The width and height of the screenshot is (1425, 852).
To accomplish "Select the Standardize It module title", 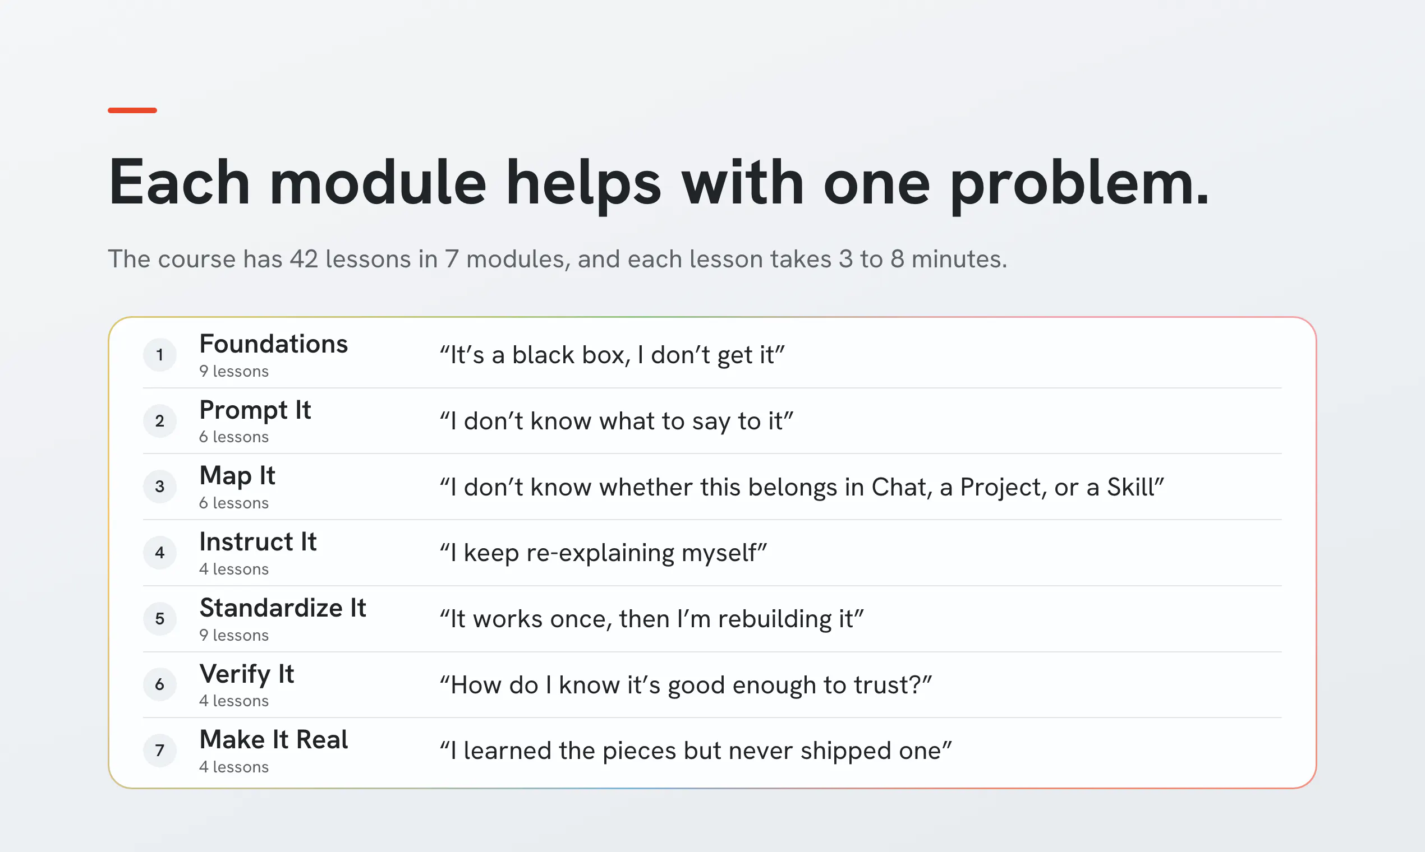I will click(x=283, y=608).
